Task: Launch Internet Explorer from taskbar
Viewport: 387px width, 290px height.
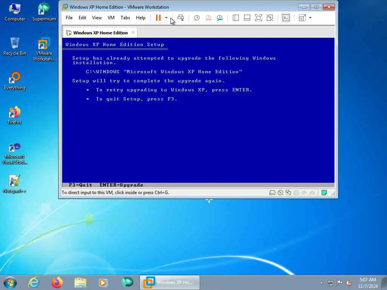Action: click(34, 282)
